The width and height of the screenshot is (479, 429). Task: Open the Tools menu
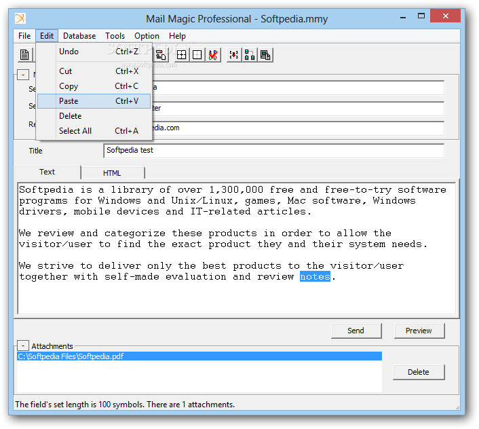coord(115,36)
